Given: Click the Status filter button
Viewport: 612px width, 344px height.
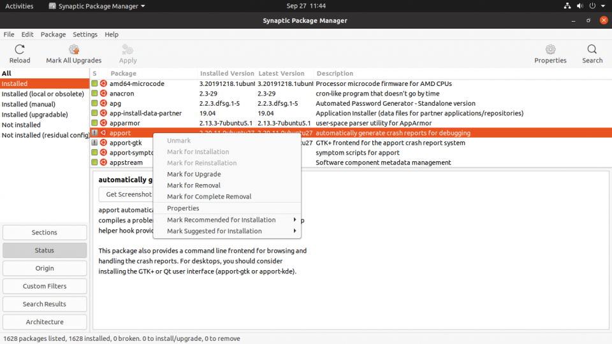Looking at the screenshot, I should pyautogui.click(x=45, y=250).
